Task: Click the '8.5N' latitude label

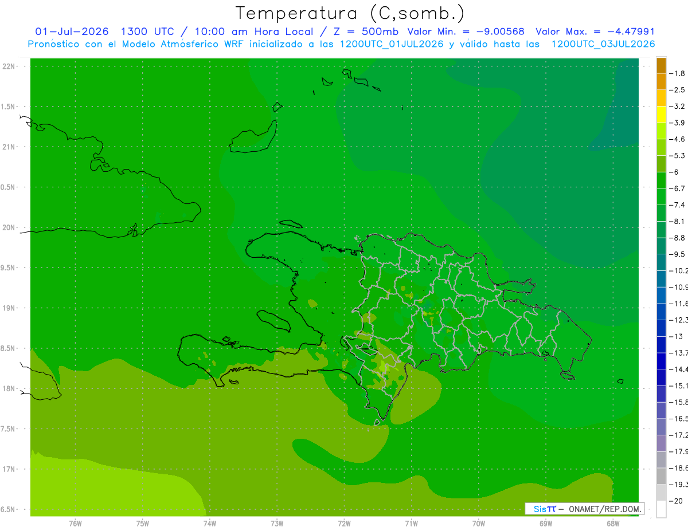Action: point(9,348)
